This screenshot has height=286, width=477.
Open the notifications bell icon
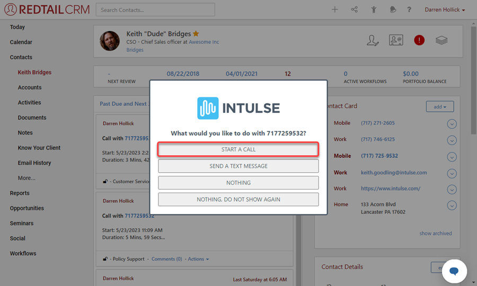[x=393, y=10]
